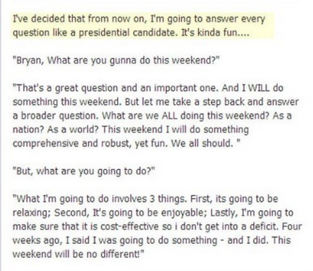This screenshot has height=271, width=313.
Task: Click the line "But, what are you going to do?"
Action: (x=84, y=171)
